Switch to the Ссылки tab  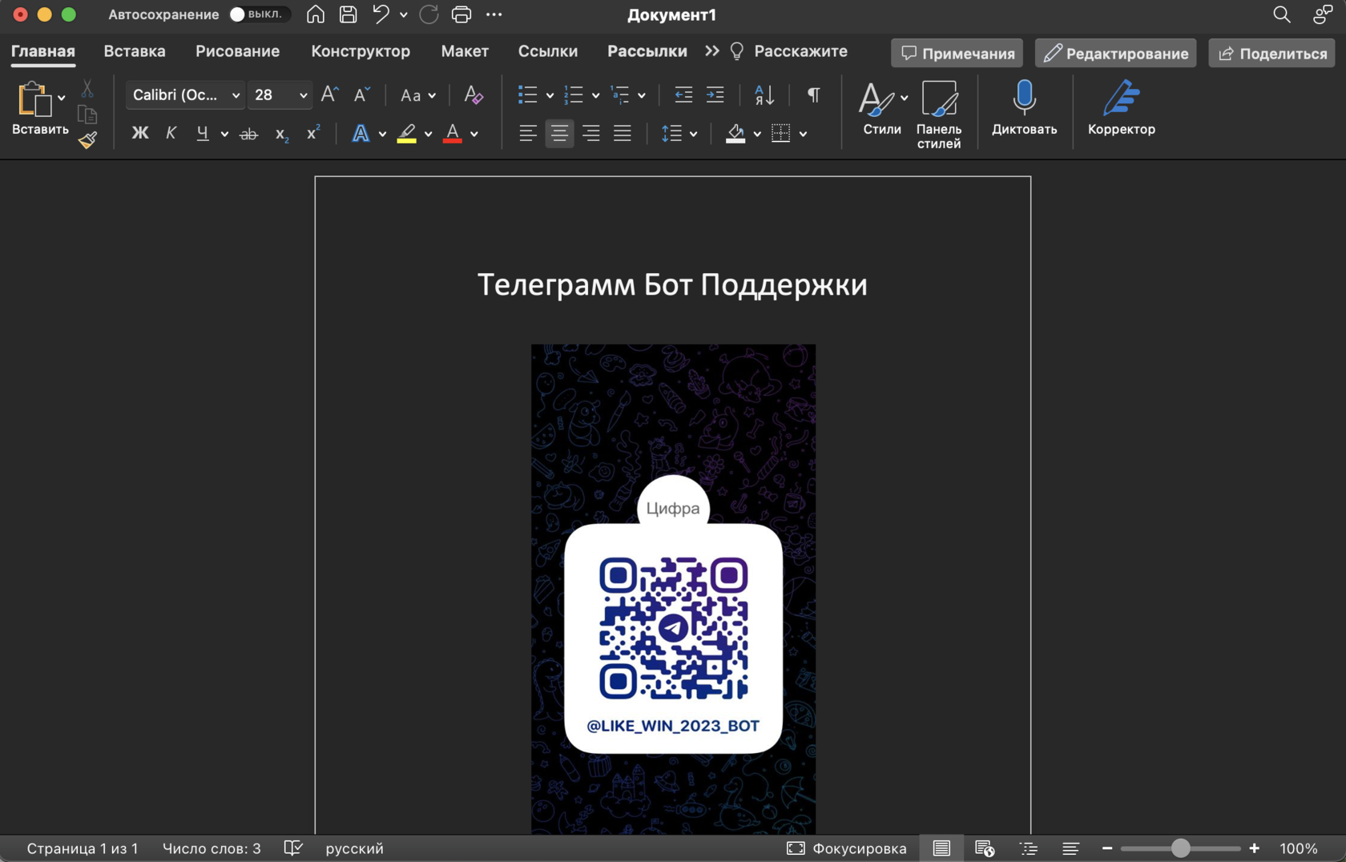548,51
